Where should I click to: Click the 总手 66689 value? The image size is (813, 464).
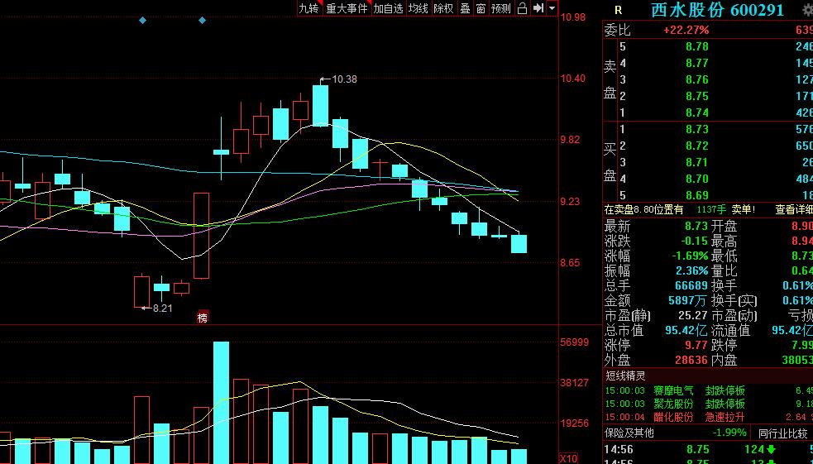691,285
